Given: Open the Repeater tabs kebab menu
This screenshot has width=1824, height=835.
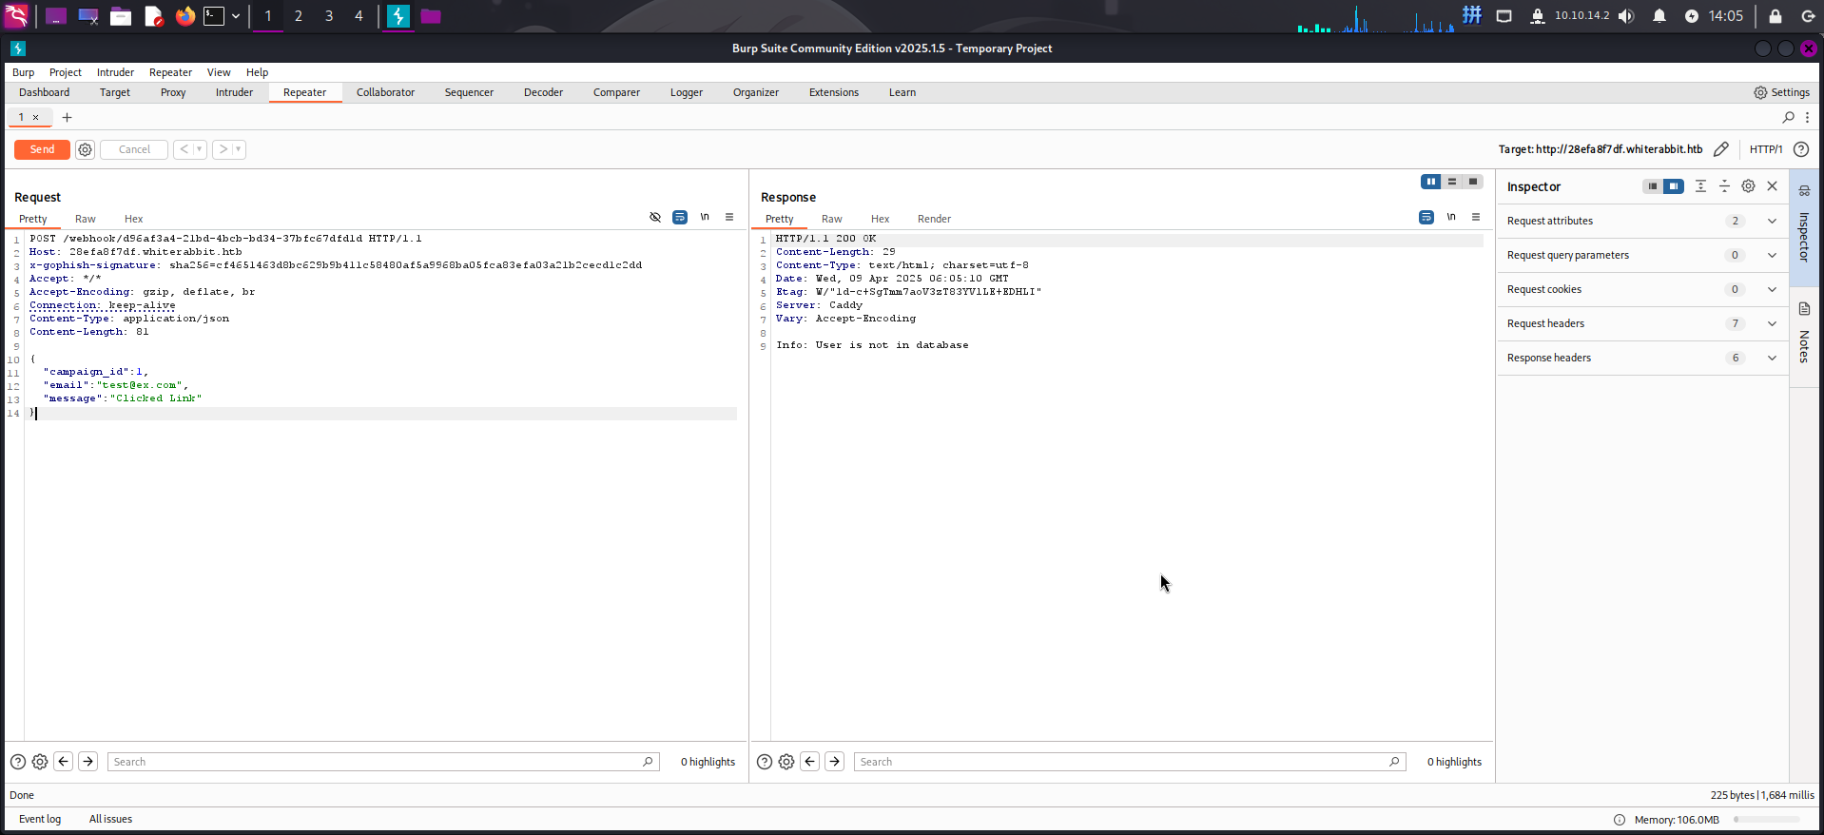Looking at the screenshot, I should [1808, 117].
